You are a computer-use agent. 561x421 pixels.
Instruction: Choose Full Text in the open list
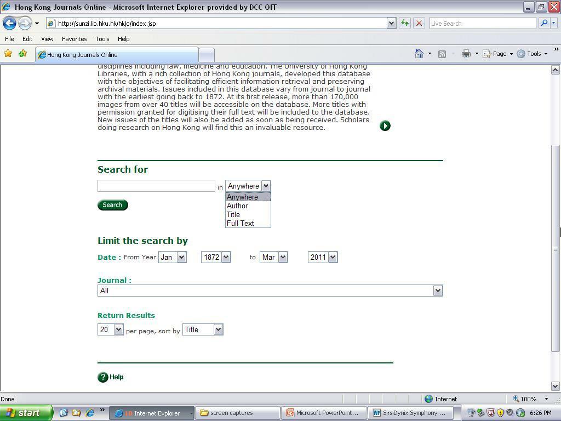tap(248, 224)
